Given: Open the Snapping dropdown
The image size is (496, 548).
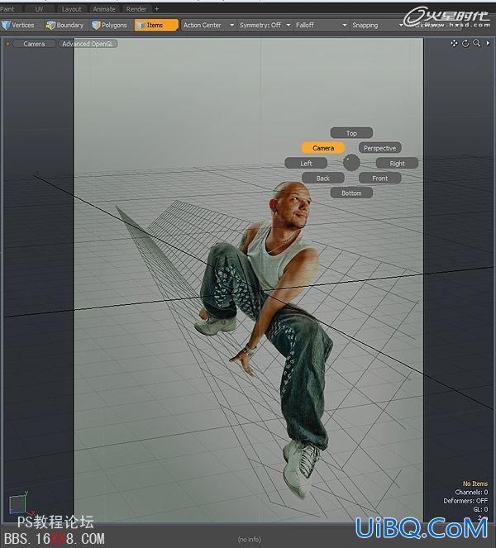Looking at the screenshot, I should (x=377, y=25).
